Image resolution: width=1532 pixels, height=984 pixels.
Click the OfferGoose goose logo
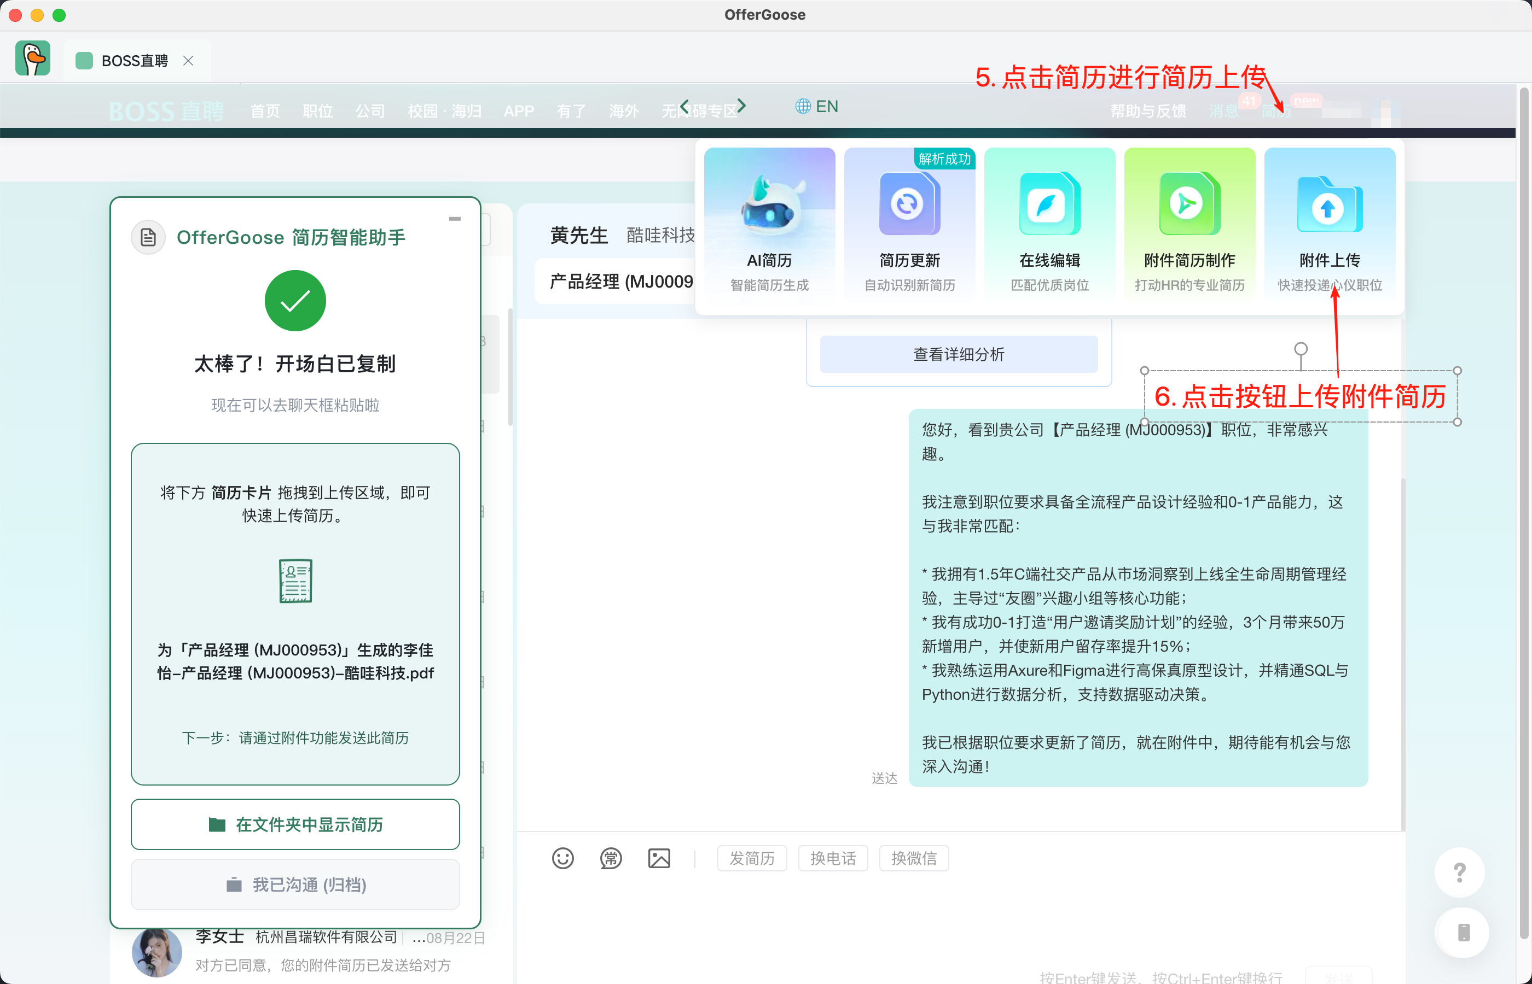[33, 59]
